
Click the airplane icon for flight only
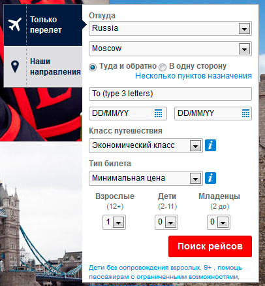(x=15, y=24)
